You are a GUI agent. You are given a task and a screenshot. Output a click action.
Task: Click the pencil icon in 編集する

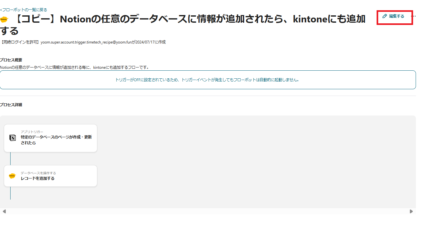385,16
